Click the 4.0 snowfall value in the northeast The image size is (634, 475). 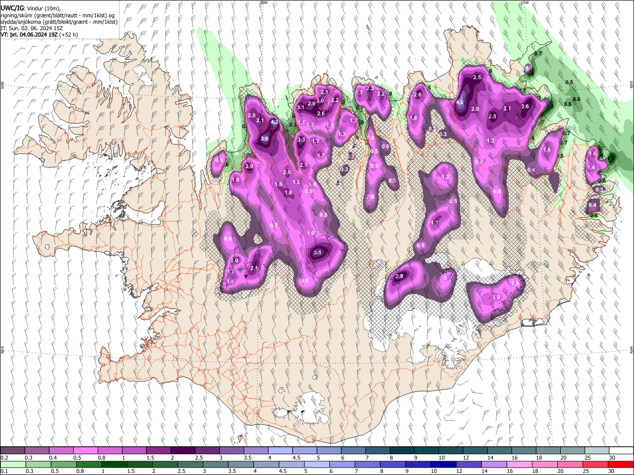coord(460,102)
